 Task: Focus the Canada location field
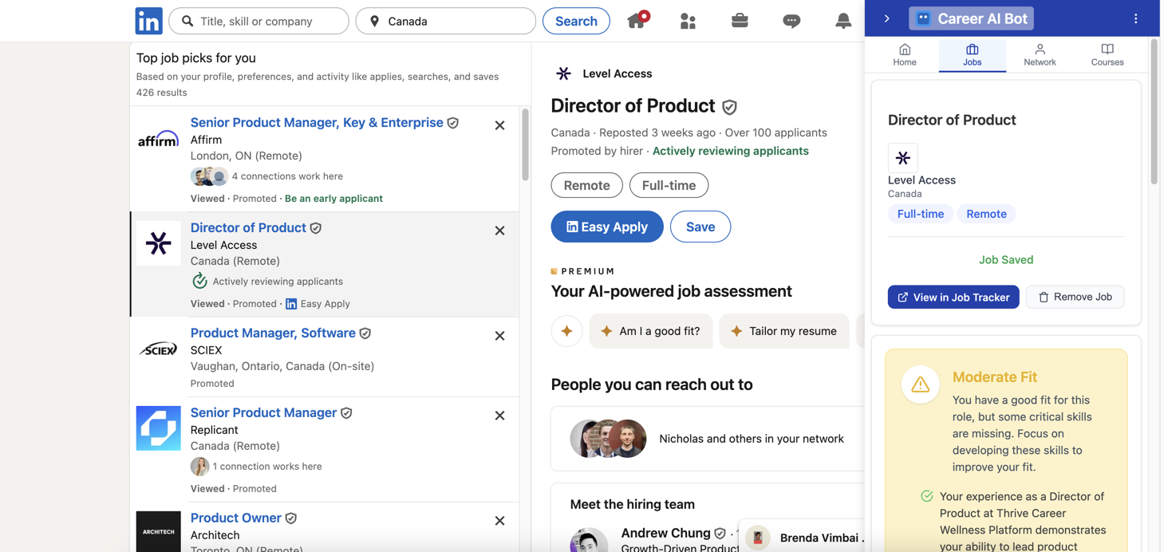tap(445, 21)
